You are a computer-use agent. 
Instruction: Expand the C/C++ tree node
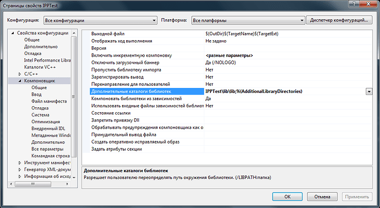(20, 74)
